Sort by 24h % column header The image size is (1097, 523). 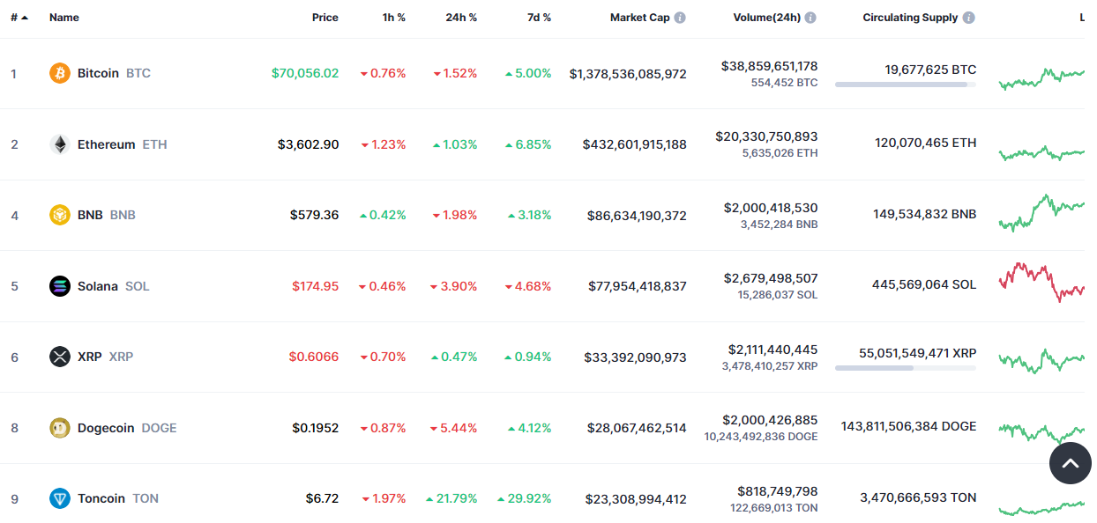pos(461,18)
